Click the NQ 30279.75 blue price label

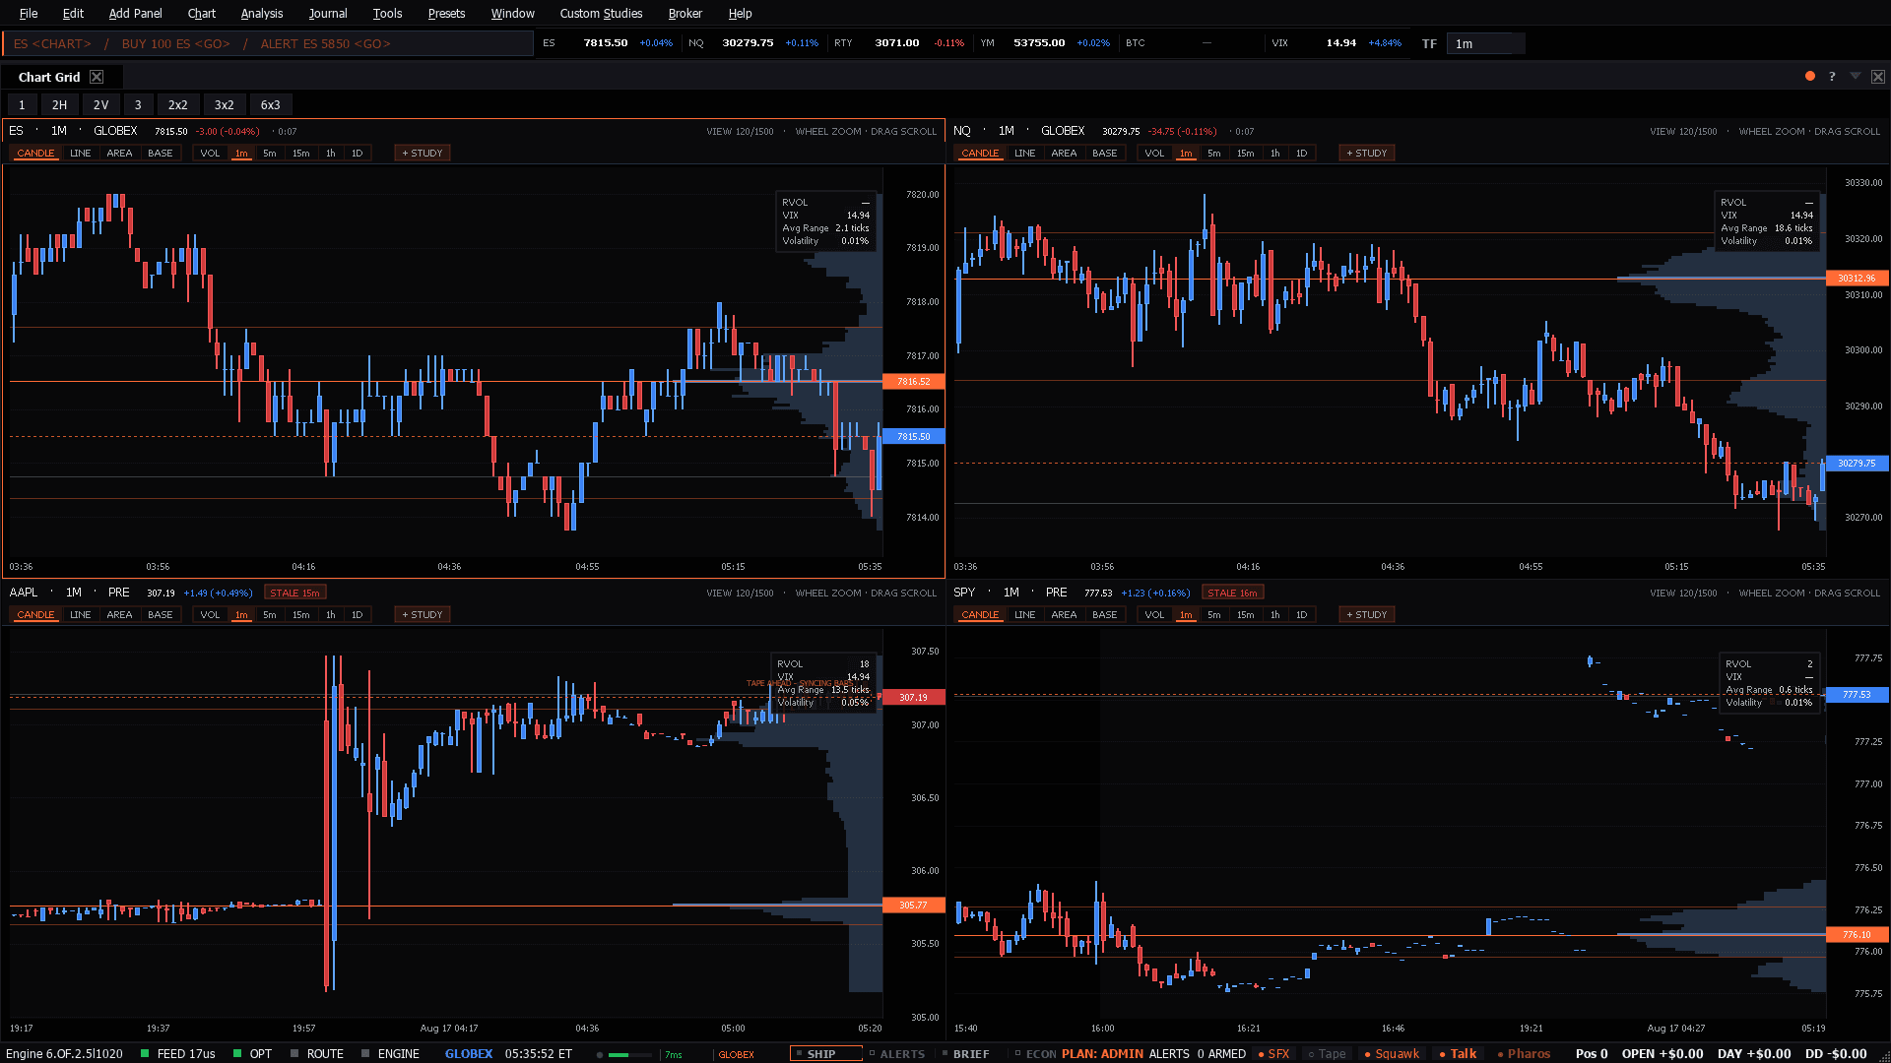point(1857,463)
